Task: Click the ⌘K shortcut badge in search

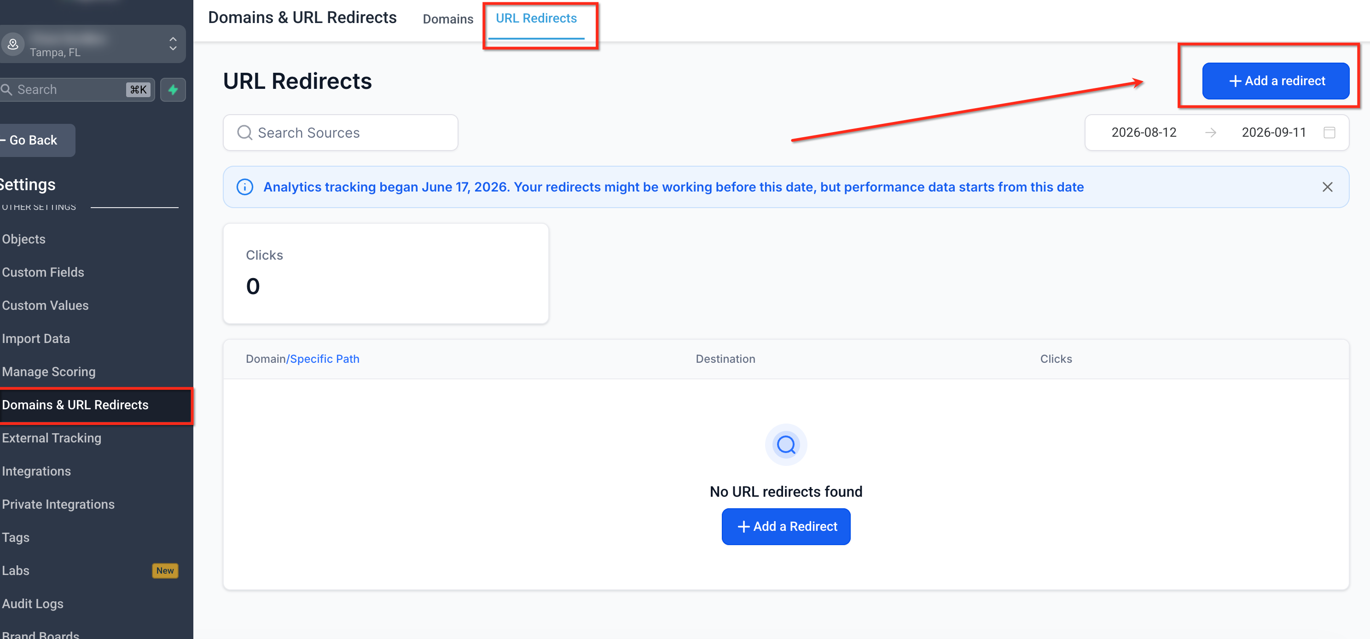Action: click(x=138, y=89)
